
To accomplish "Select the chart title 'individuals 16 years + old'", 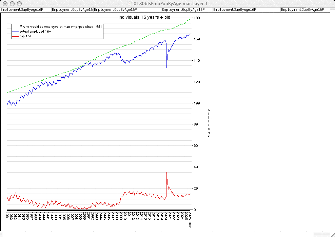I will pos(144,17).
